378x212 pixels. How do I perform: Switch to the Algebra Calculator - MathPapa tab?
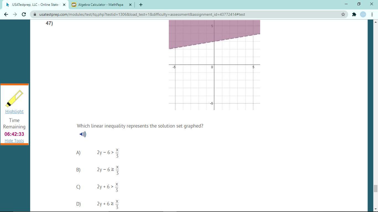100,5
